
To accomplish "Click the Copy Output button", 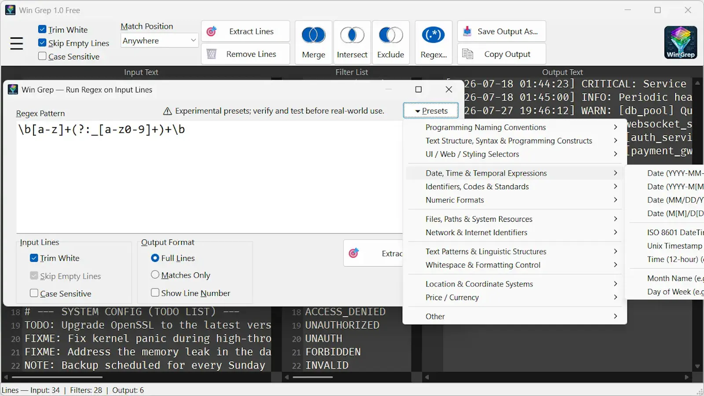I will 502,54.
